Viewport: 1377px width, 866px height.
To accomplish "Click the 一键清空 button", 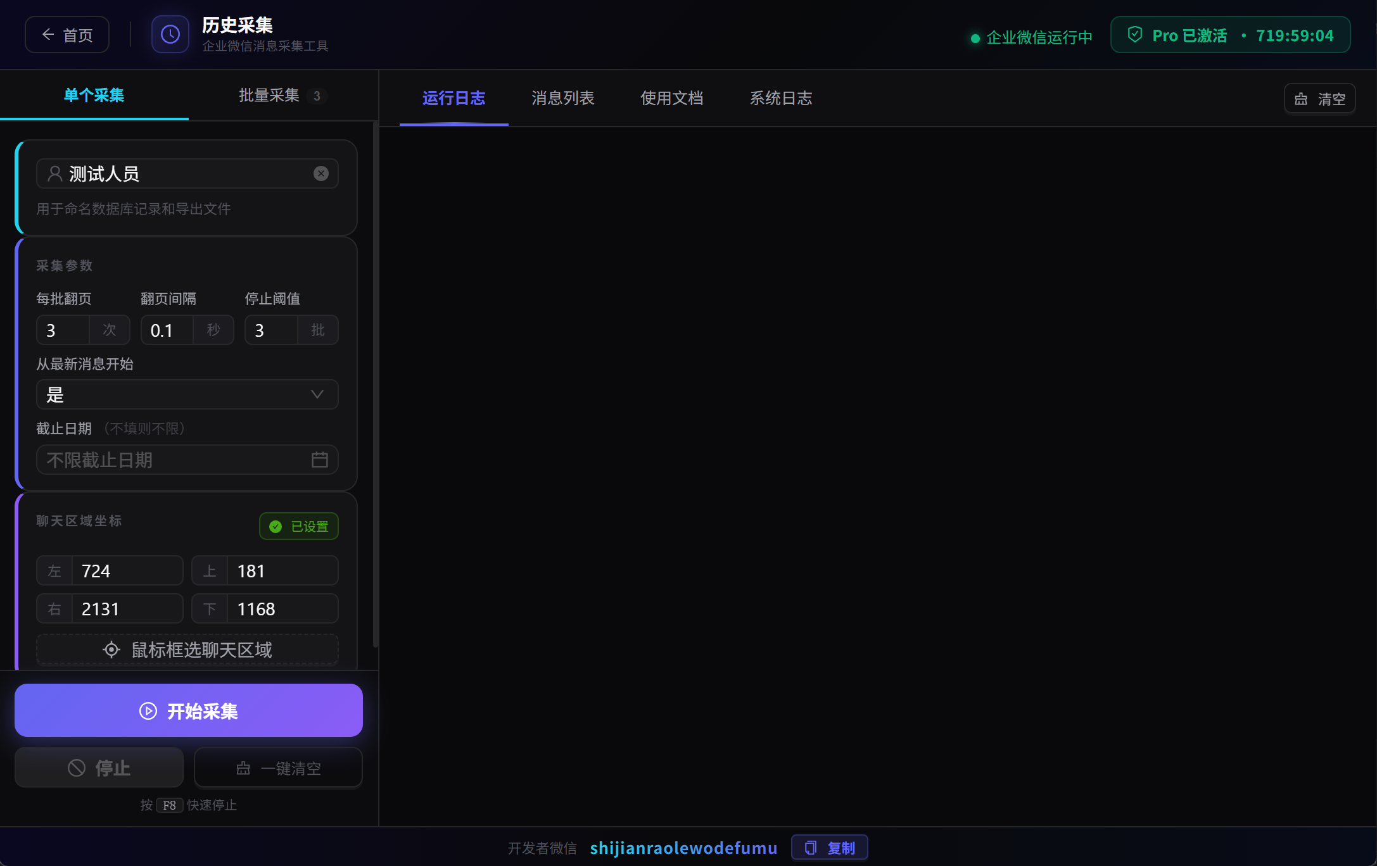I will click(278, 768).
